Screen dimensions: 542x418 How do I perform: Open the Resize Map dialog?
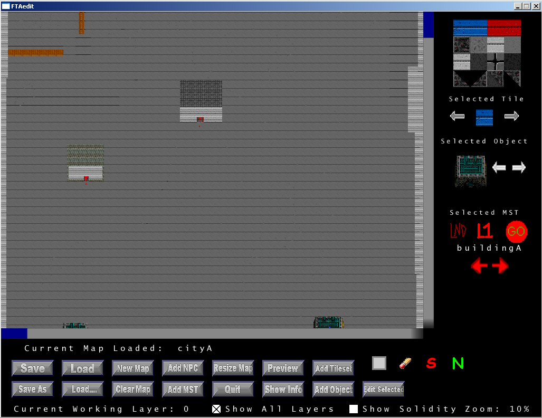point(233,368)
